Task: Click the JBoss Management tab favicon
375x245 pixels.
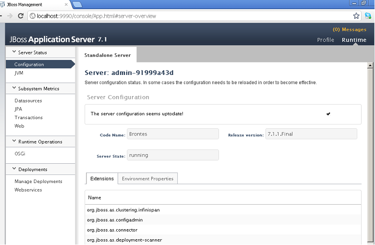Action: tap(3, 4)
